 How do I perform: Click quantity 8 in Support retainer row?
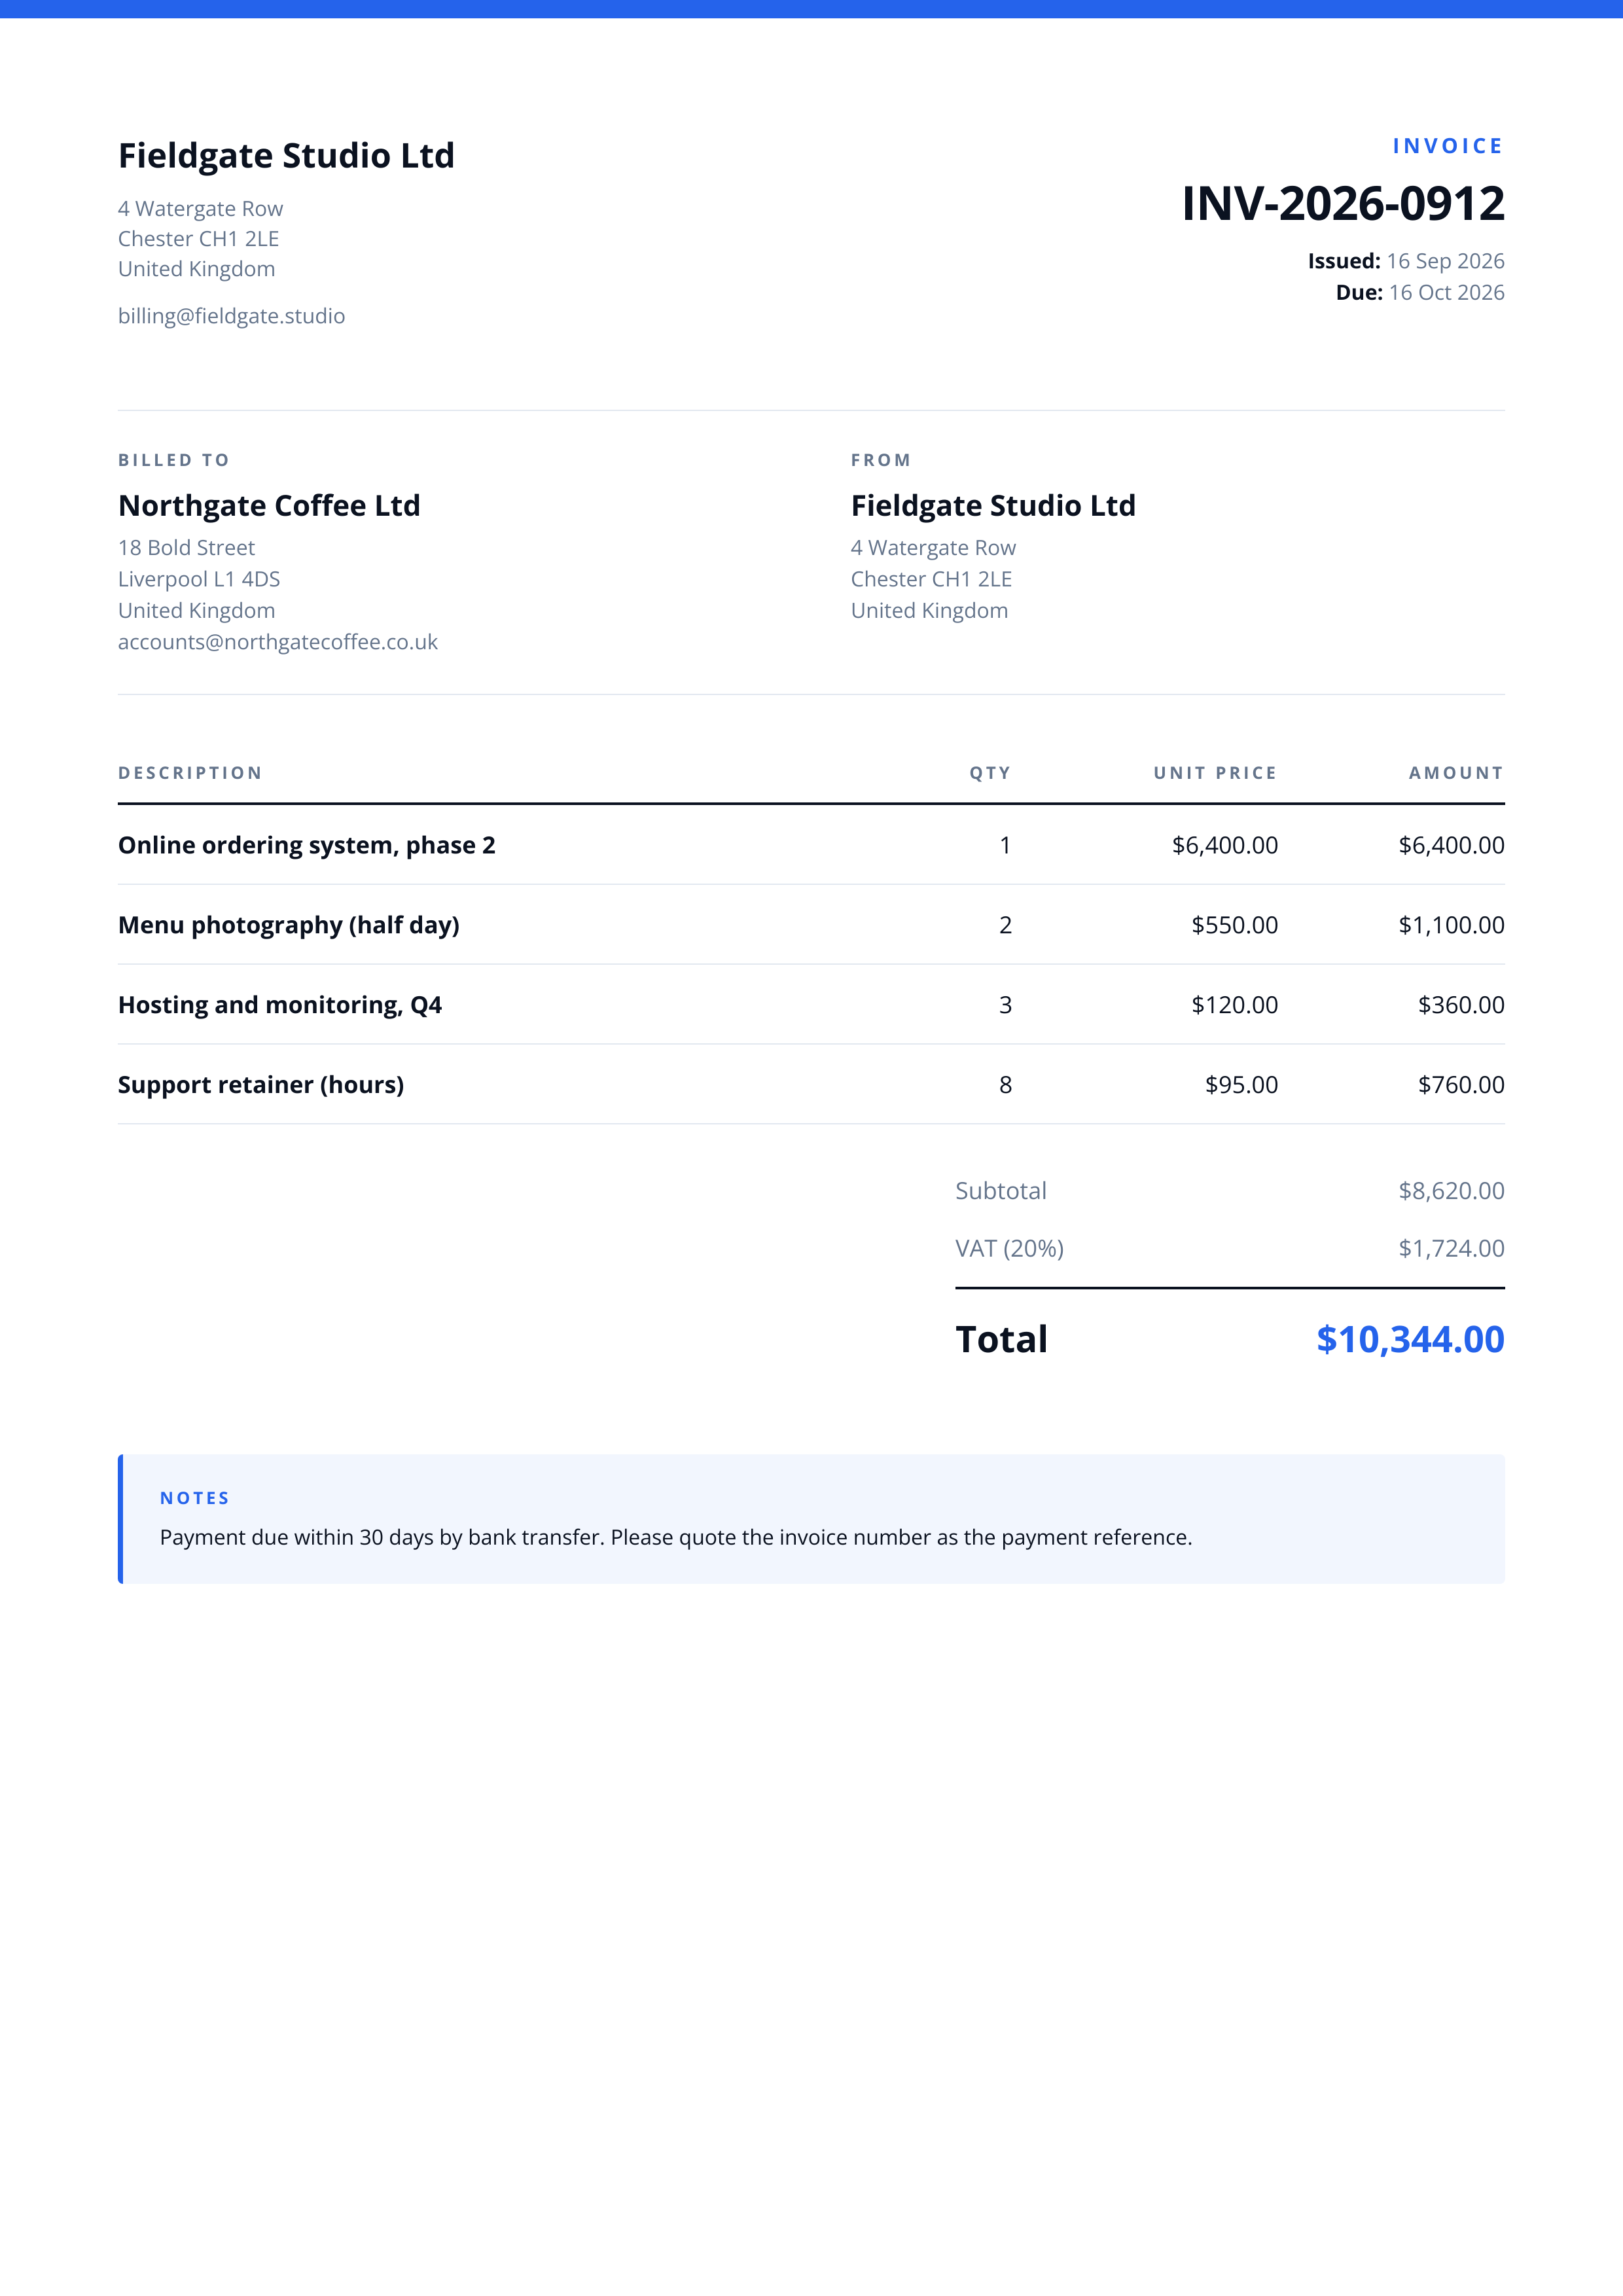click(1005, 1085)
